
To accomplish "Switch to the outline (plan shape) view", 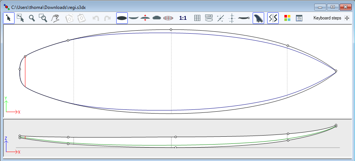I will [122, 18].
